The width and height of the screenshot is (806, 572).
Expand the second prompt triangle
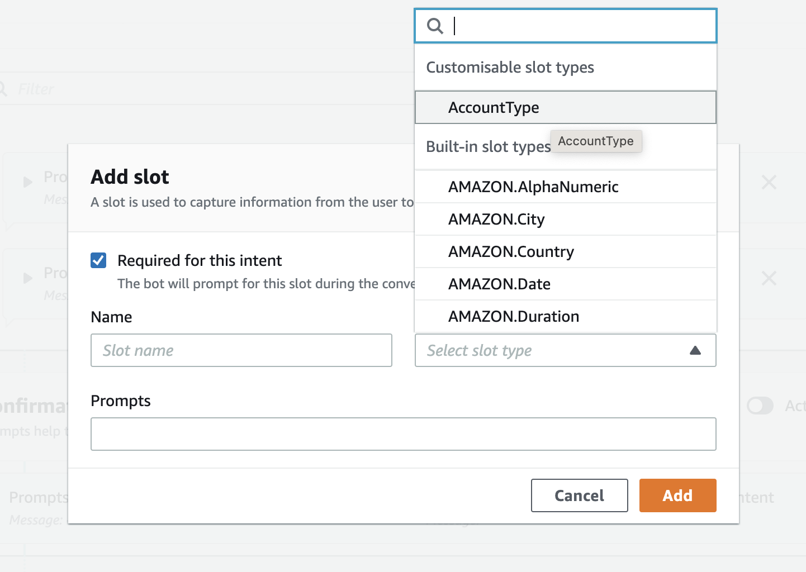(27, 278)
